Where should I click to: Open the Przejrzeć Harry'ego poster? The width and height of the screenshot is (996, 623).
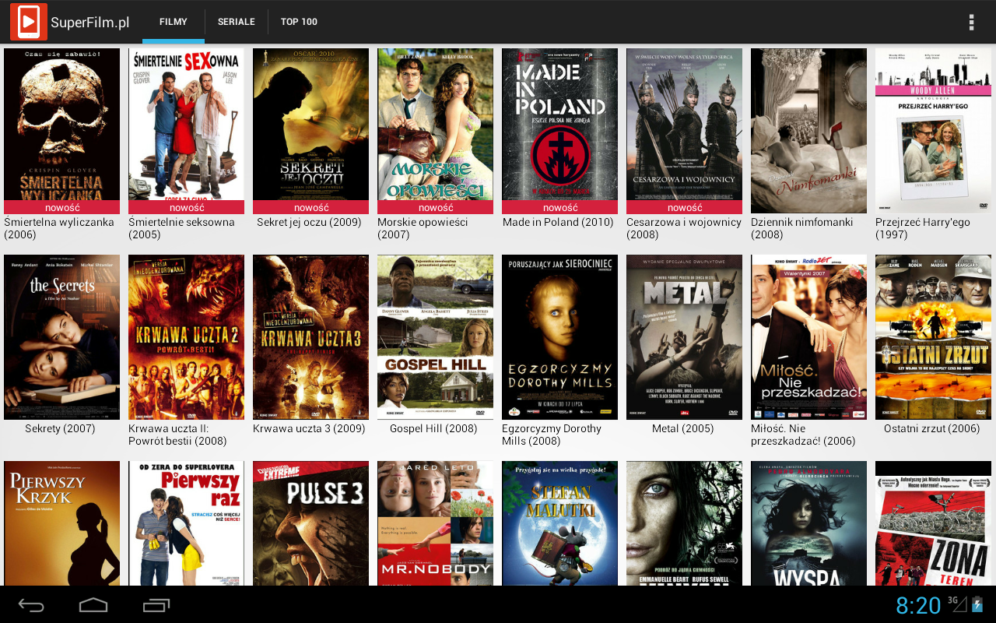934,131
